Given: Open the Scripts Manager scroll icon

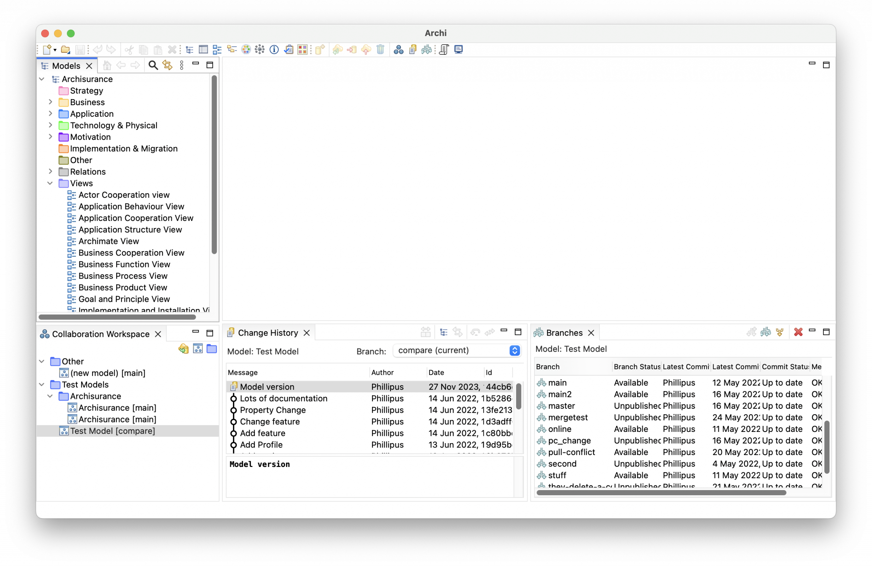Looking at the screenshot, I should click(x=444, y=49).
